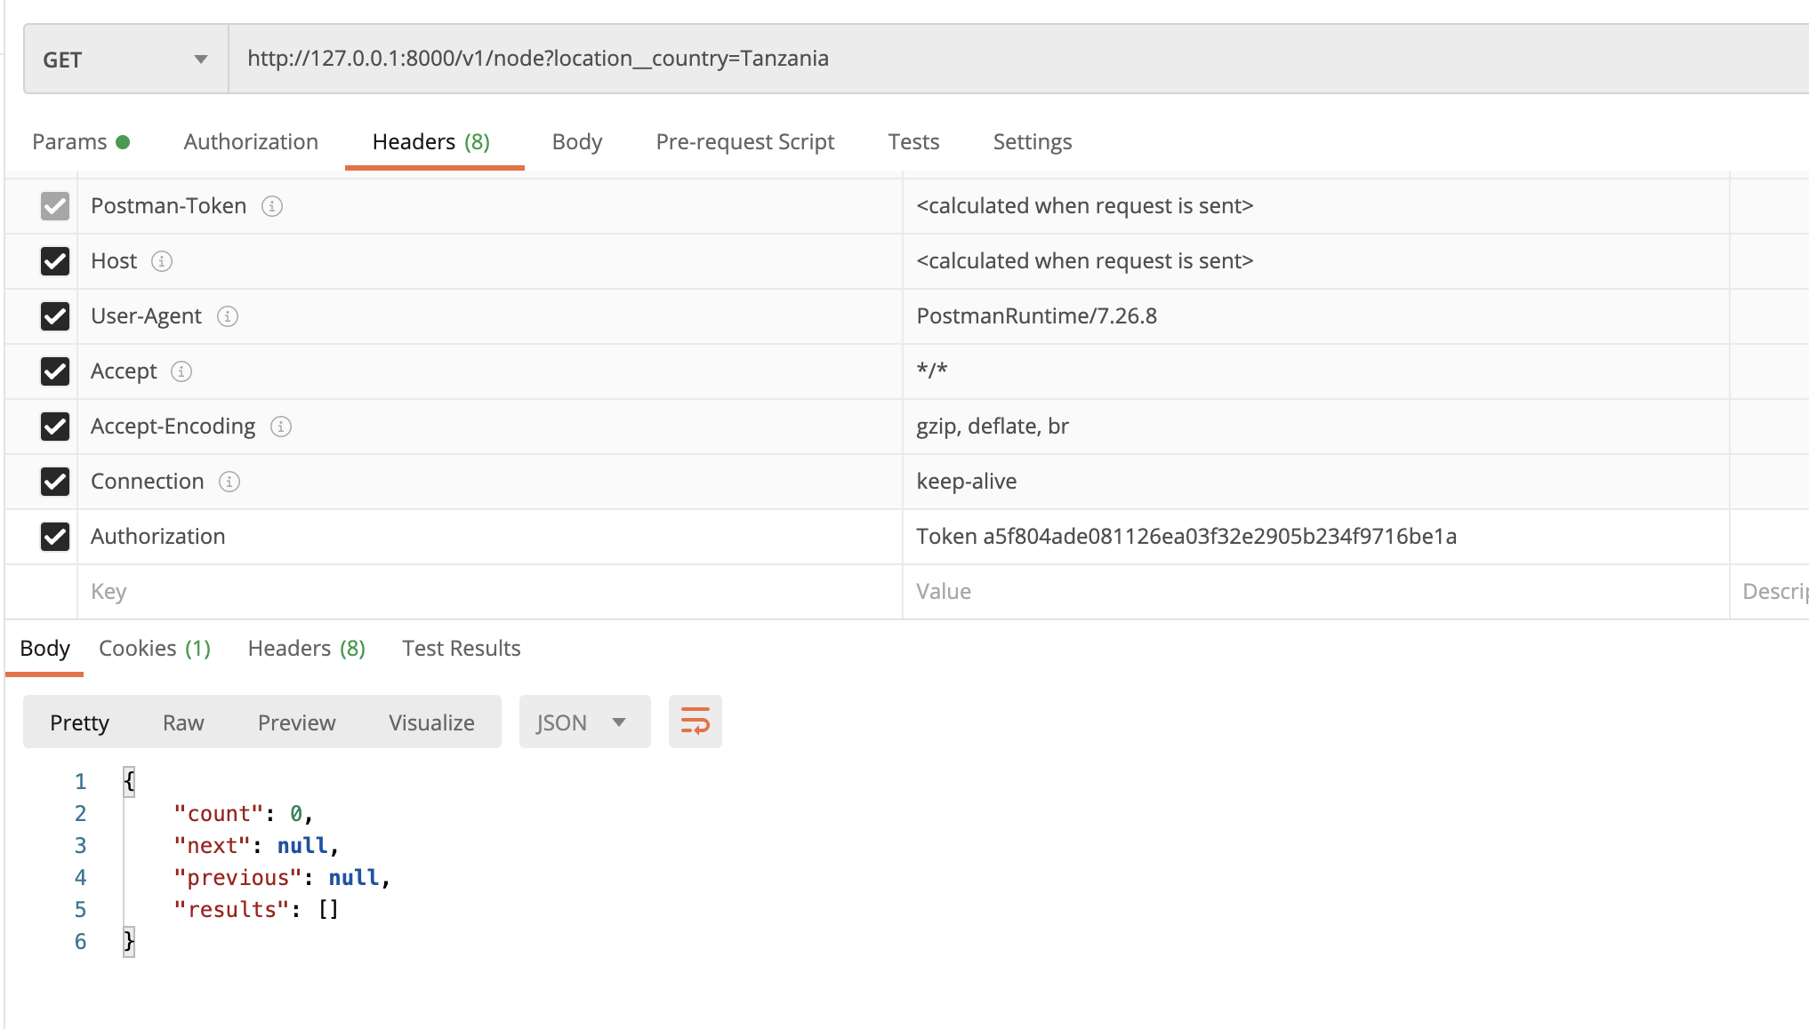Viewport: 1809px width, 1029px height.
Task: Click info icon beside Host header
Action: 162,261
